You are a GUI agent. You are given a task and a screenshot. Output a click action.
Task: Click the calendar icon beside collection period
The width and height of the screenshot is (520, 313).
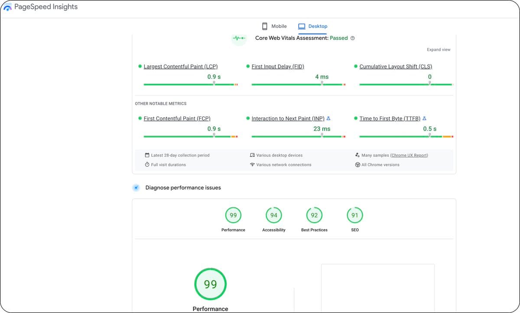point(147,155)
